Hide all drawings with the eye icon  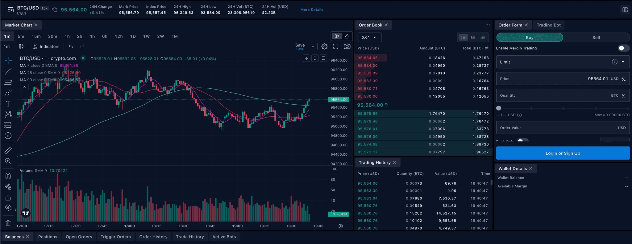coord(8,207)
